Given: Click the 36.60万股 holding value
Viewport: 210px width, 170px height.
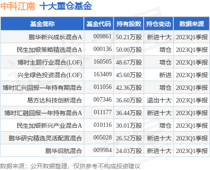Looking at the screenshot, I should point(129,100).
